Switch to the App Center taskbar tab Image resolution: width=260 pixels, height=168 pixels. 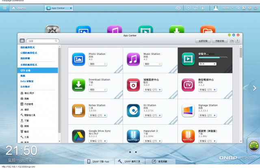(x=58, y=8)
